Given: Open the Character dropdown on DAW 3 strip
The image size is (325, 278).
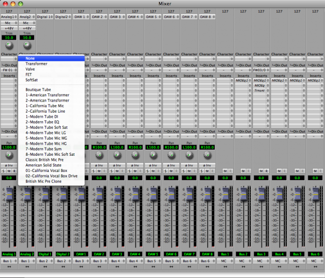Looking at the screenshot, I should point(117,59).
